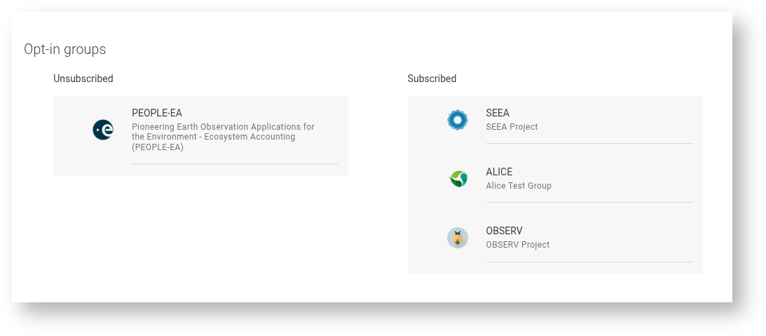
Task: Select the ALICE group title
Action: click(x=499, y=172)
